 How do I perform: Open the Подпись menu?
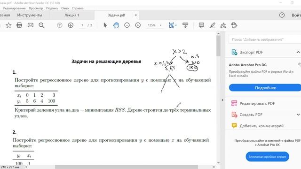52,8
